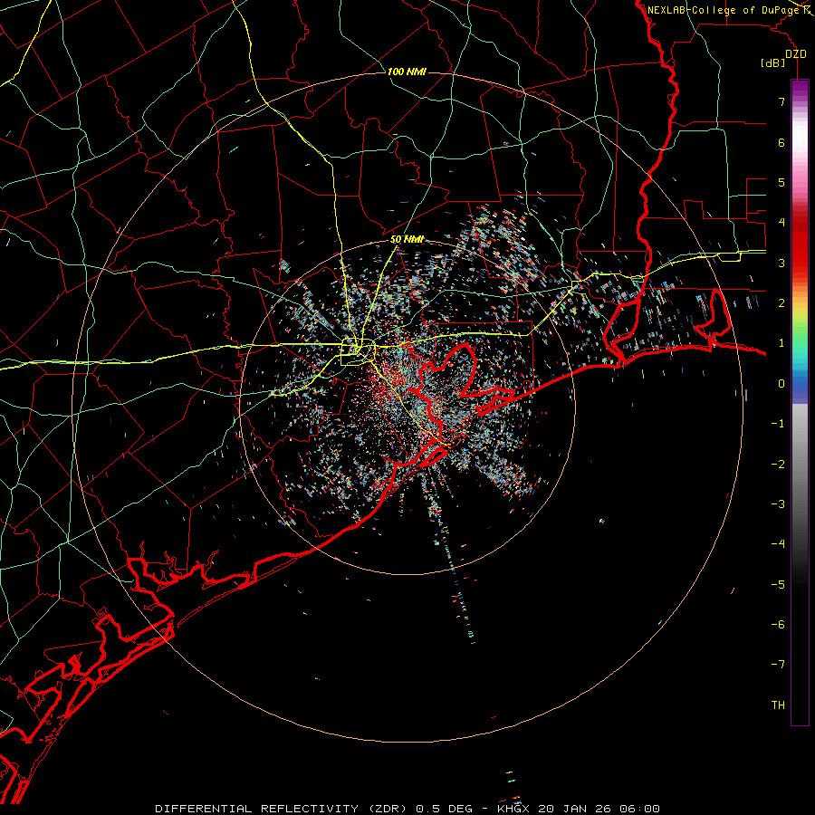Click the -7 dB scale tick label
This screenshot has height=815, width=815.
(x=778, y=665)
